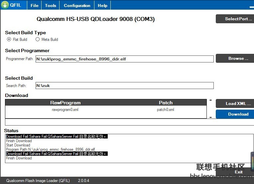Click the first Finish Download status line
The width and height of the screenshot is (254, 184).
click(19, 141)
